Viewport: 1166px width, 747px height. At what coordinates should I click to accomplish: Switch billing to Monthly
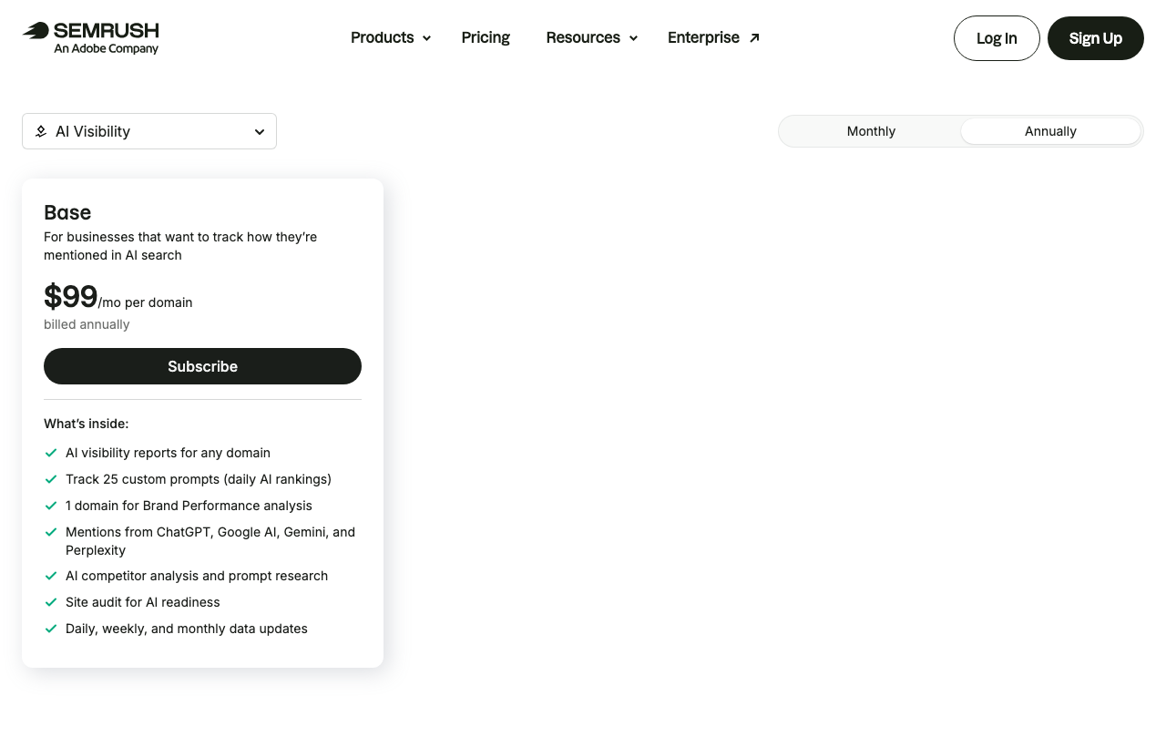pyautogui.click(x=871, y=131)
